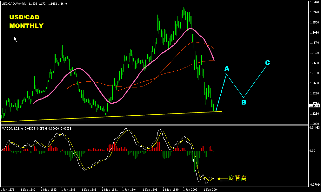Click price axis value 1.3160
This screenshot has width=321, height=192.
click(315, 73)
